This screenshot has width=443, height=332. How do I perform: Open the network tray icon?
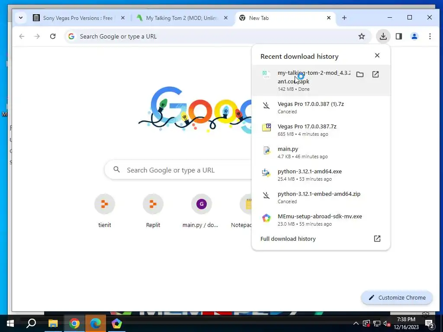pyautogui.click(x=377, y=323)
